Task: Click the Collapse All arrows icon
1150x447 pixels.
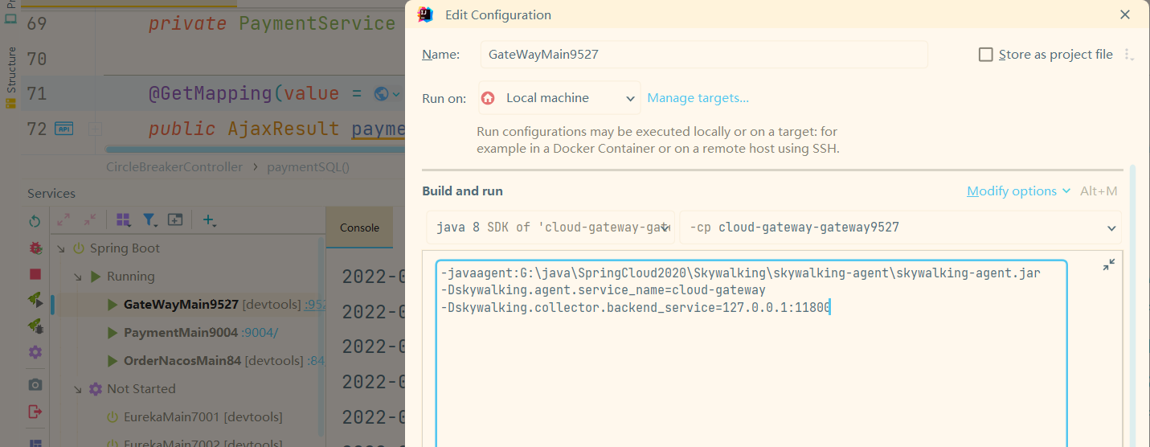Action: tap(90, 219)
